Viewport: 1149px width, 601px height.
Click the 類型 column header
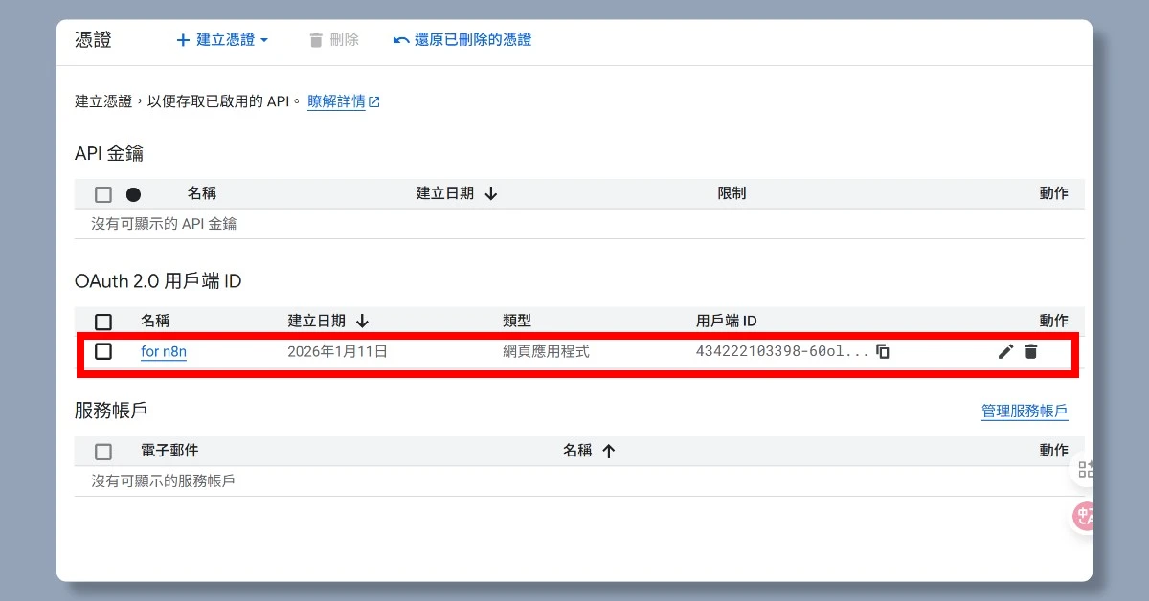[517, 321]
